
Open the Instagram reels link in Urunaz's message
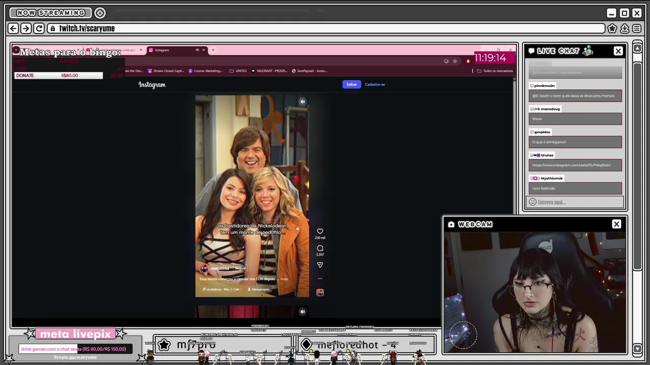(x=571, y=165)
